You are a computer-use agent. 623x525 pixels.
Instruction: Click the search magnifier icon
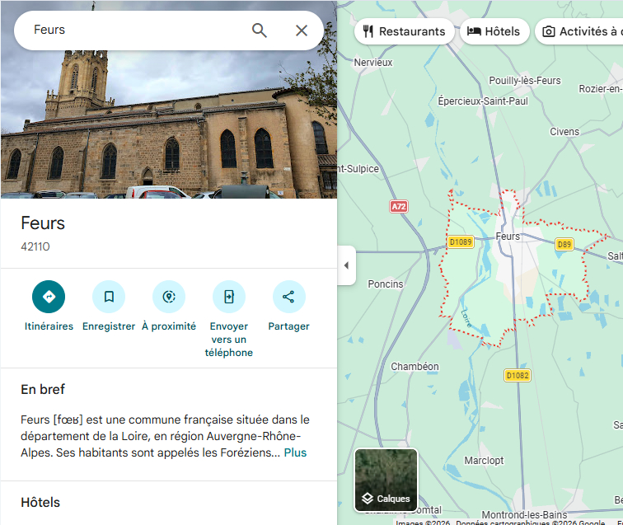[x=260, y=30]
